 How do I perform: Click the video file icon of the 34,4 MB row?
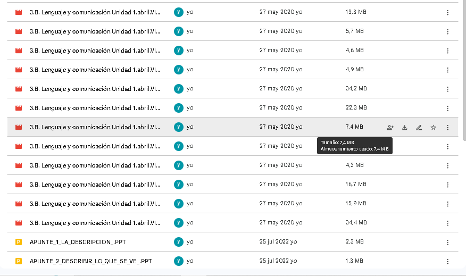pos(19,223)
